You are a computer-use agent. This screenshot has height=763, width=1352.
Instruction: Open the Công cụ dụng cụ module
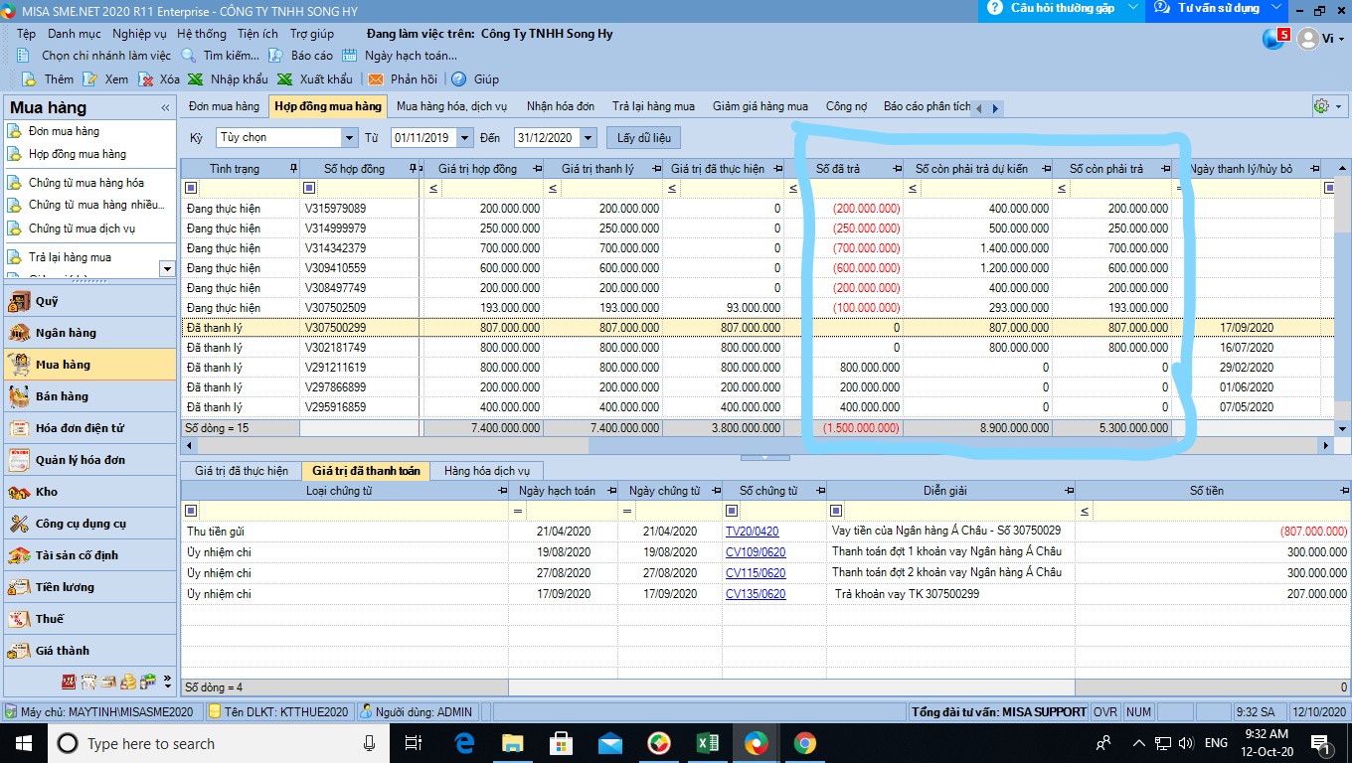click(x=89, y=524)
